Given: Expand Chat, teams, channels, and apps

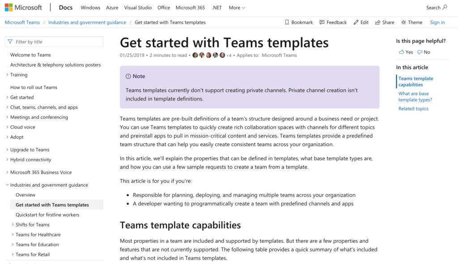Looking at the screenshot, I should 7,107.
